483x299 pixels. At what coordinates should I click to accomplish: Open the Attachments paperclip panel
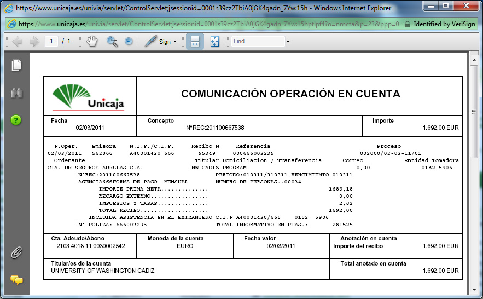point(16,252)
